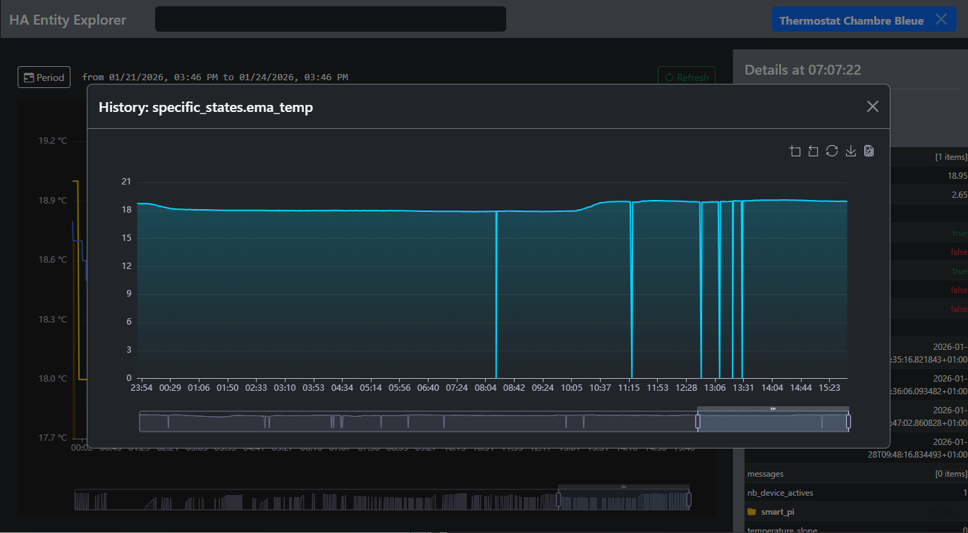Click the chart dip near 11:15
This screenshot has width=968, height=533.
pos(632,296)
